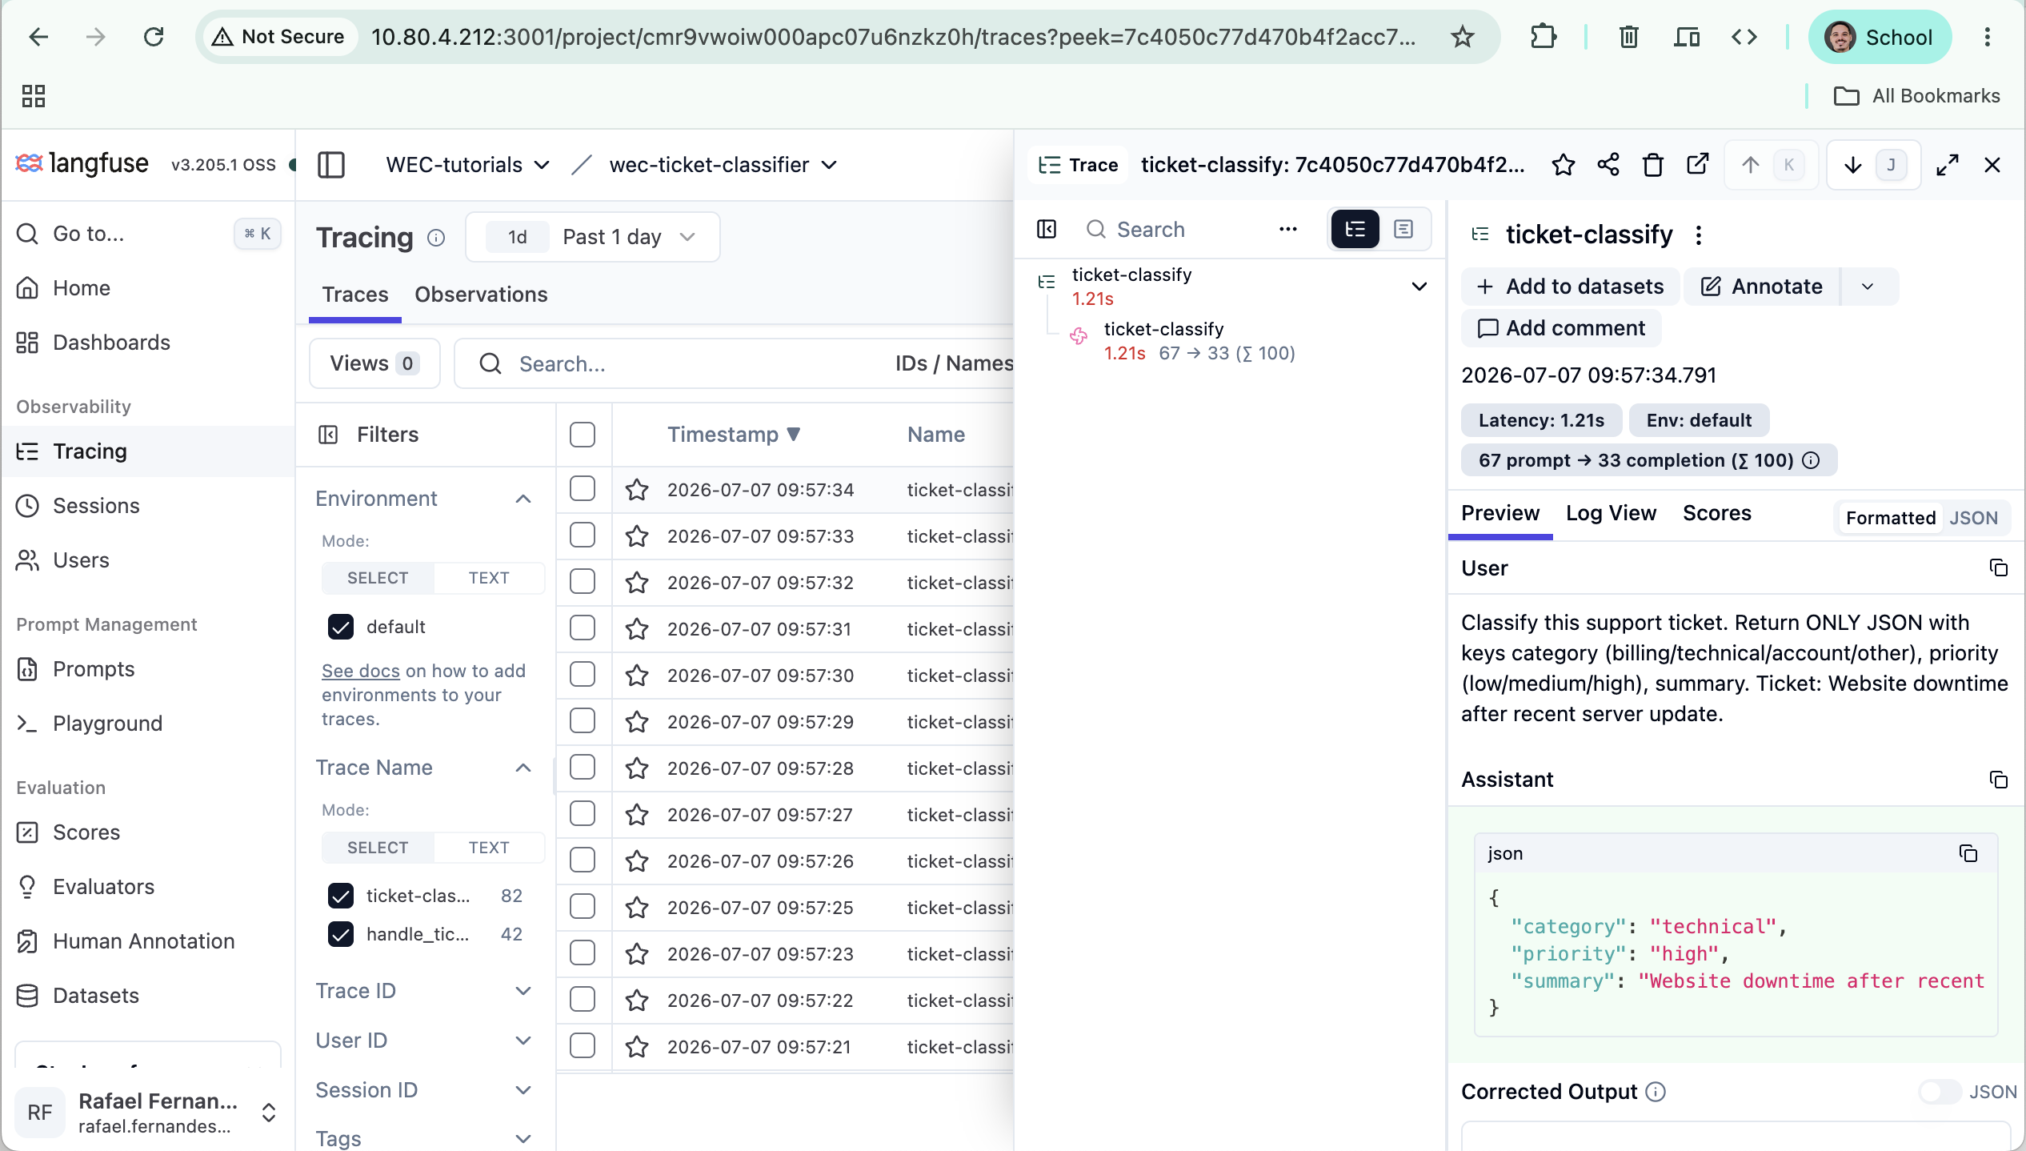Toggle the main sidebar panel icon

(x=330, y=165)
